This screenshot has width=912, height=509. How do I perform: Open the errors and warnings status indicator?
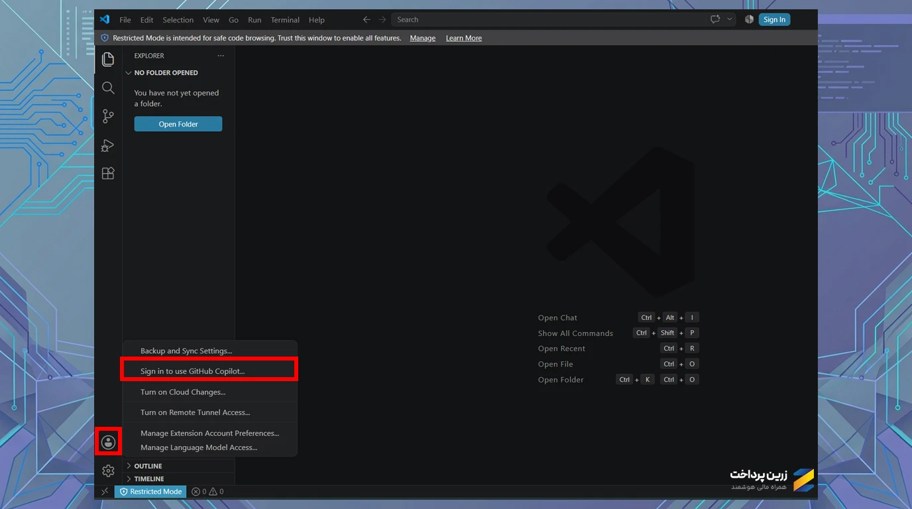point(207,492)
